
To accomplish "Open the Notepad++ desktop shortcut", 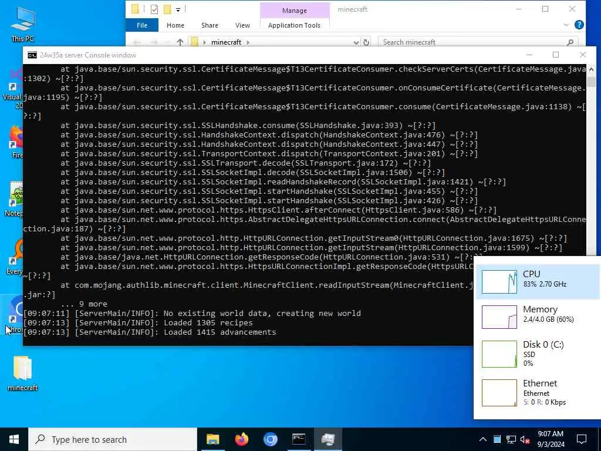I will 15,198.
